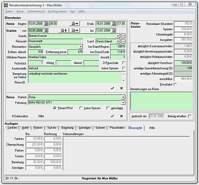Click the ellipsis button next to Kunde
This screenshot has width=199, height=185.
tap(123, 36)
